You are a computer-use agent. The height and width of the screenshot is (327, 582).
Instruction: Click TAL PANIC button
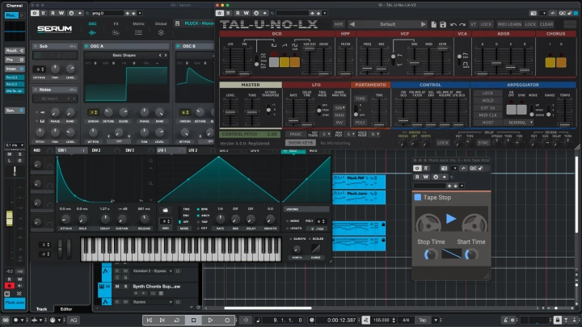coord(296,134)
